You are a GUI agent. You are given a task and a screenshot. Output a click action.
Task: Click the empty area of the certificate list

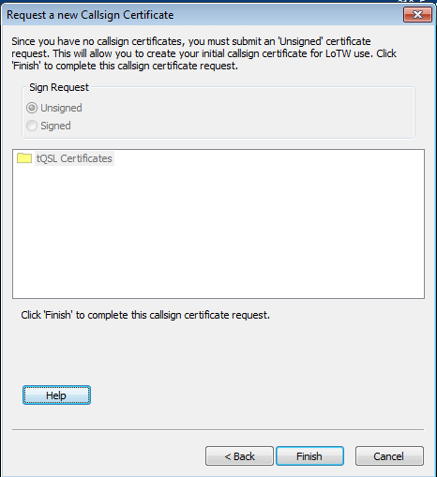[218, 231]
